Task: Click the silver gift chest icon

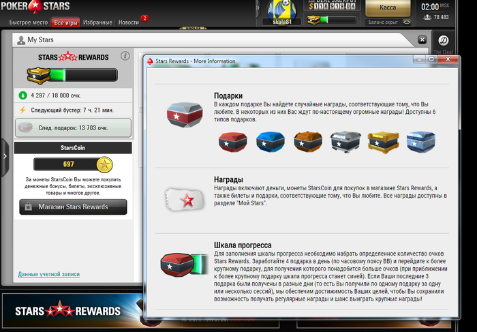Action: [345, 142]
